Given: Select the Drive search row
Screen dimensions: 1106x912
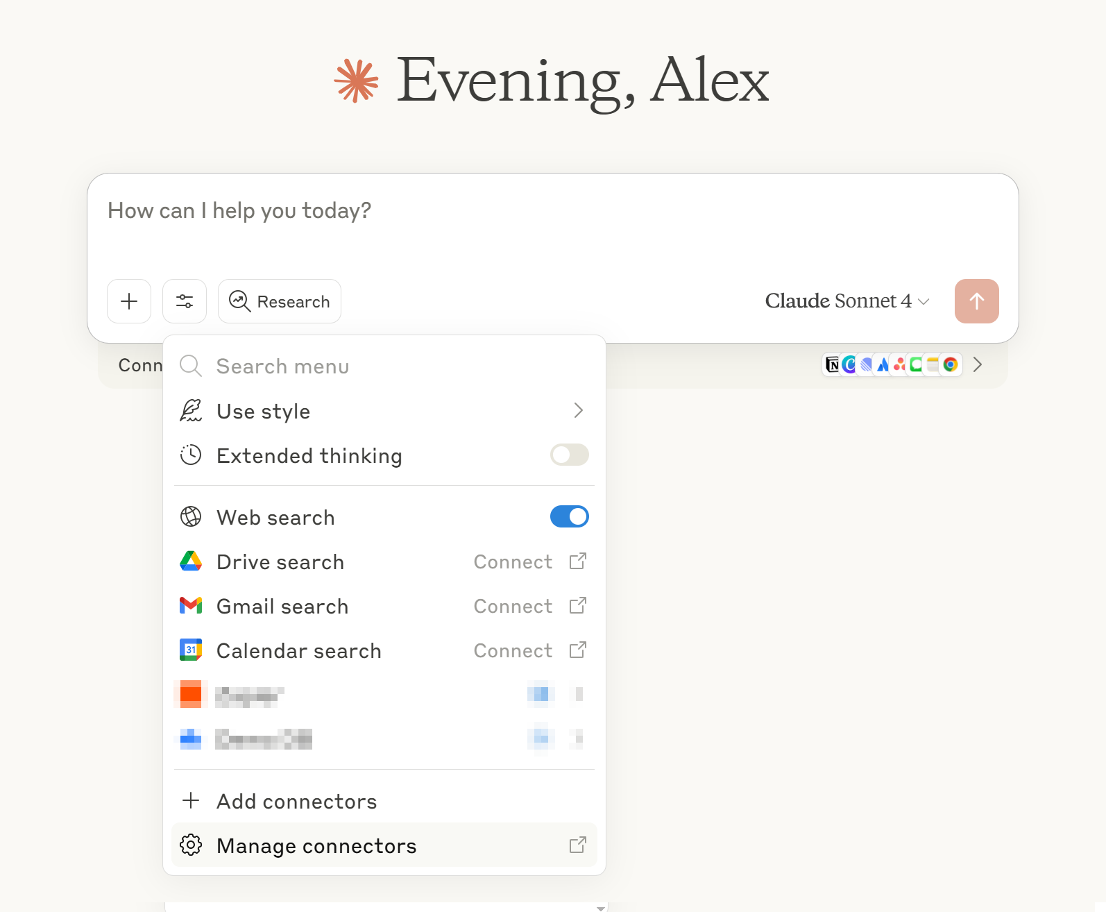Looking at the screenshot, I should point(384,561).
